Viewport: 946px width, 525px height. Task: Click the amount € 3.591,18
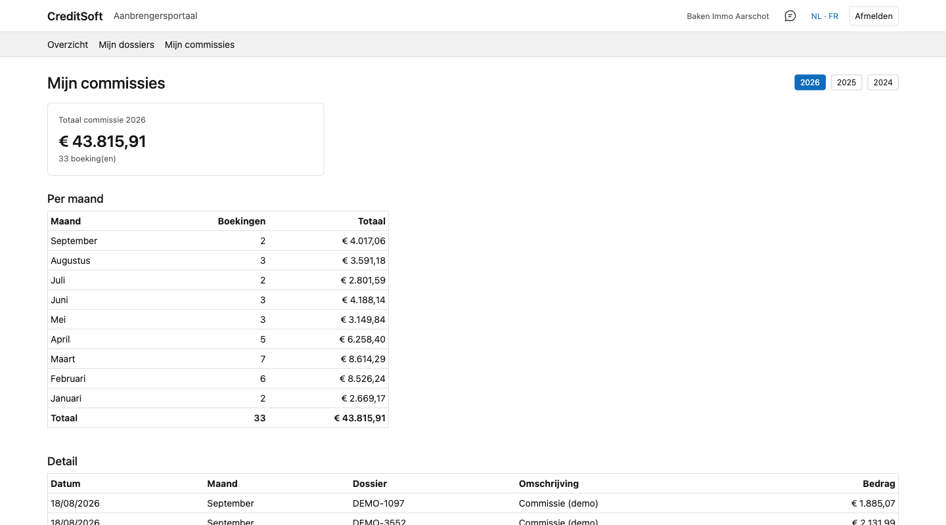pos(363,261)
